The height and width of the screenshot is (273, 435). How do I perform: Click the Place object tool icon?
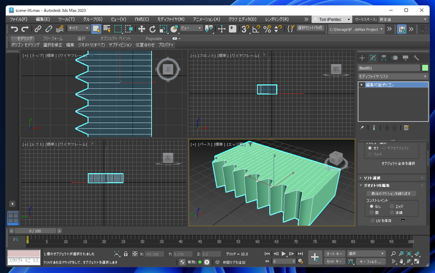pos(174,29)
